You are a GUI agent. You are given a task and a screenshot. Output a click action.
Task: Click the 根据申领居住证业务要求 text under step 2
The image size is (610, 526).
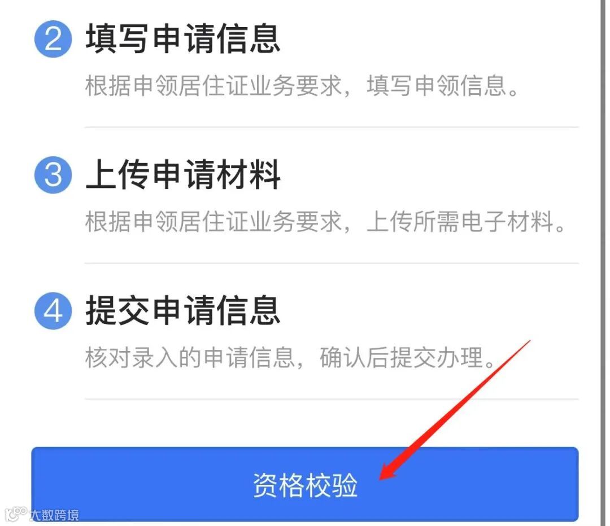pos(213,86)
